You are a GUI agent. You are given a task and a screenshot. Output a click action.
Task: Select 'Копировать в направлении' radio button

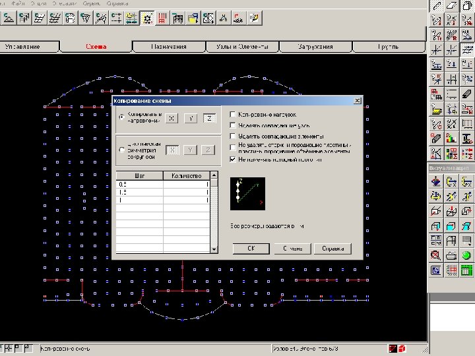tap(122, 117)
